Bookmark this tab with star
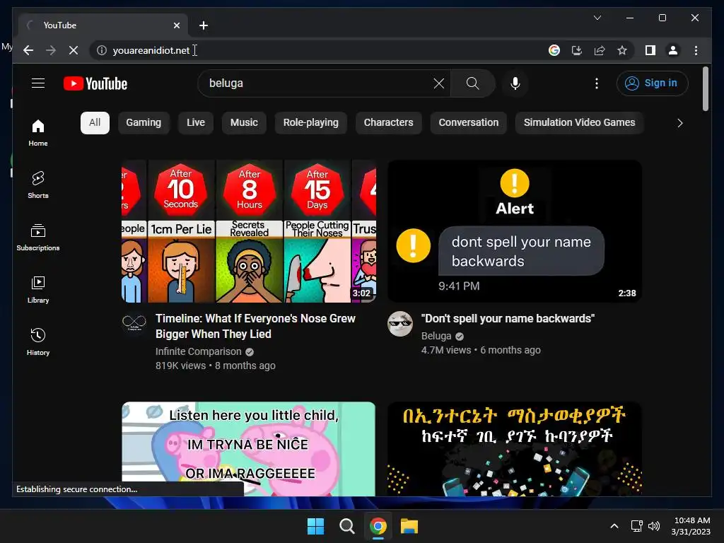This screenshot has height=543, width=724. 622,50
